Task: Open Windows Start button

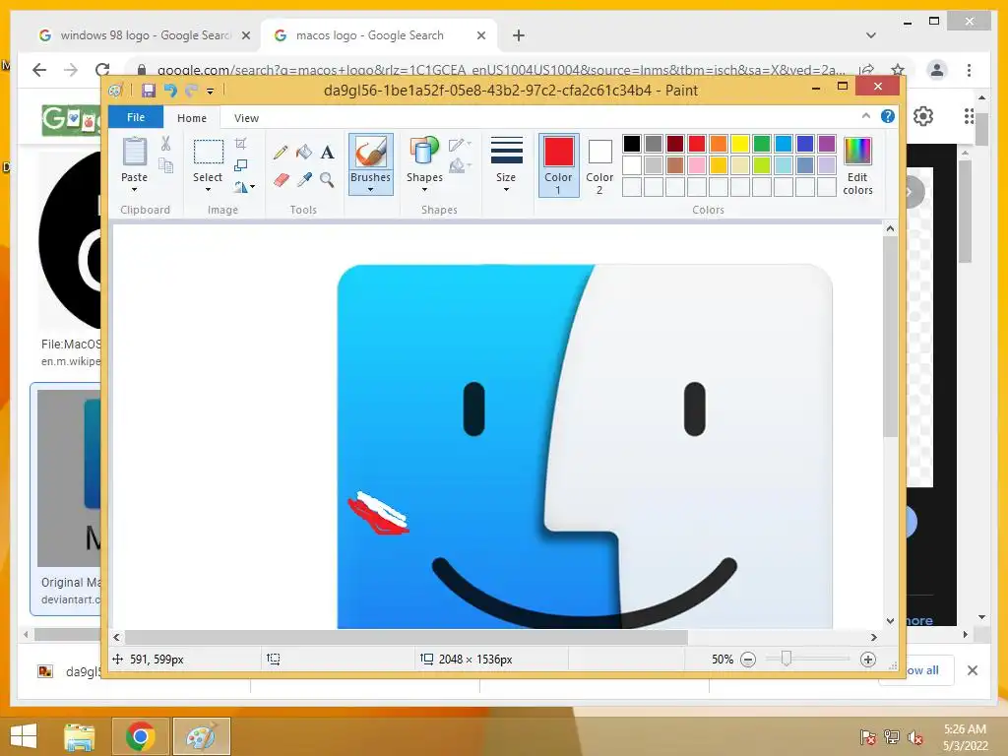Action: tap(24, 736)
